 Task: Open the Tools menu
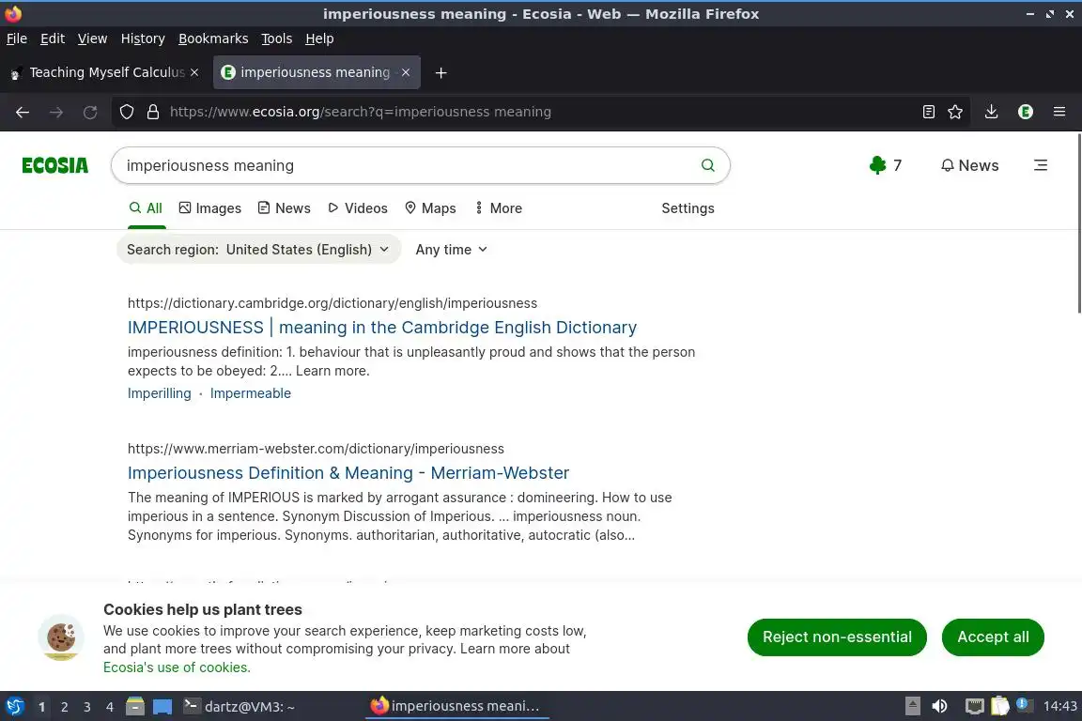(x=277, y=38)
